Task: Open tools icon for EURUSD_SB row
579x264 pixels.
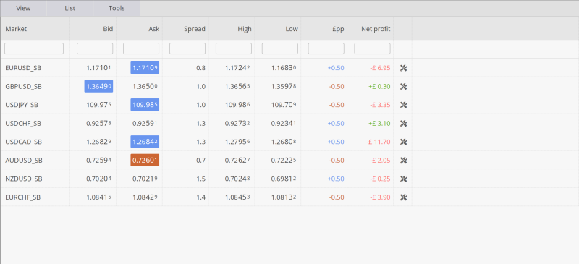Action: coord(403,68)
